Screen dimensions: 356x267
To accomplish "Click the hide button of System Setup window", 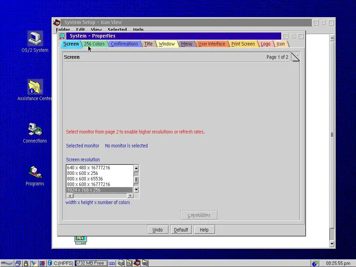I will click(316, 23).
